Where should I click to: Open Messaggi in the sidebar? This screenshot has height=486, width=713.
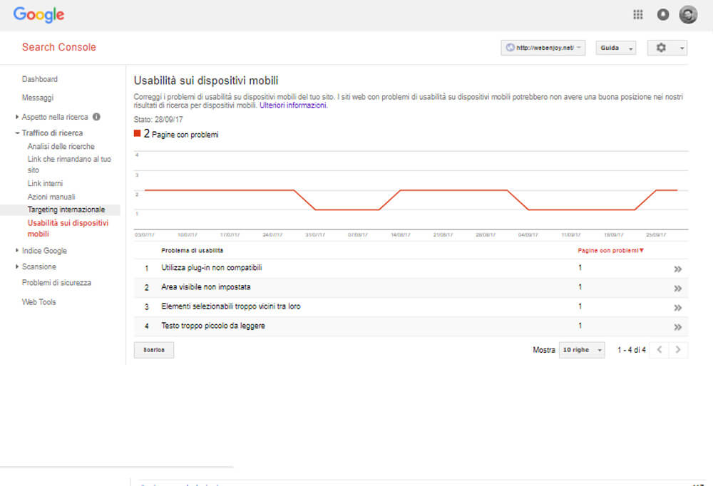click(x=38, y=98)
